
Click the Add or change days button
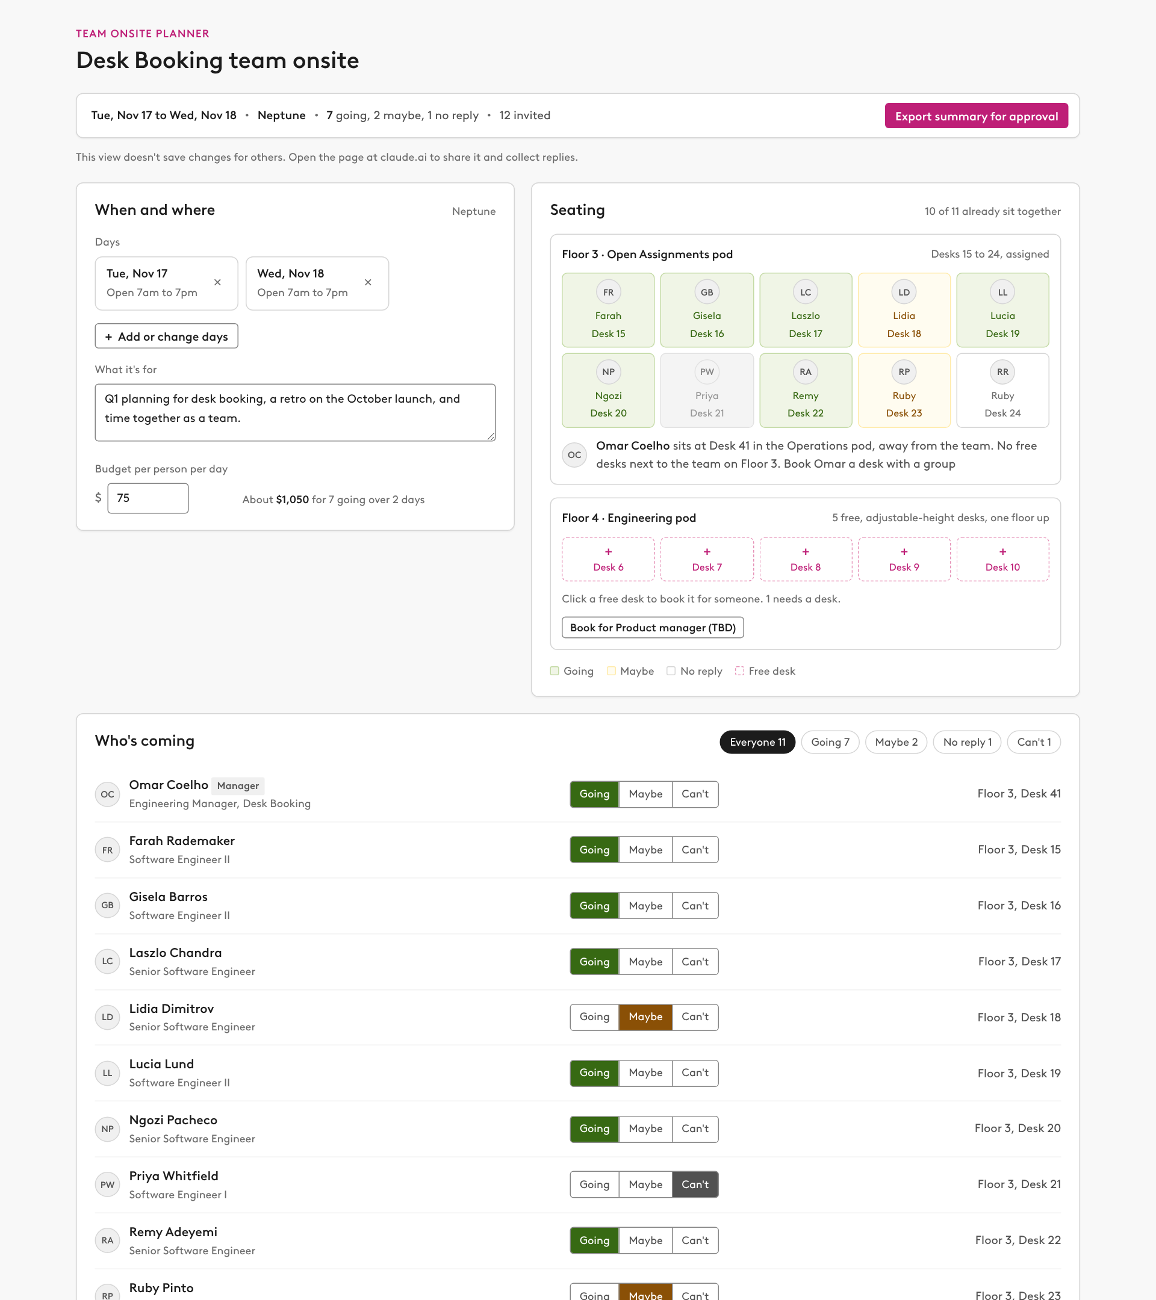point(167,336)
